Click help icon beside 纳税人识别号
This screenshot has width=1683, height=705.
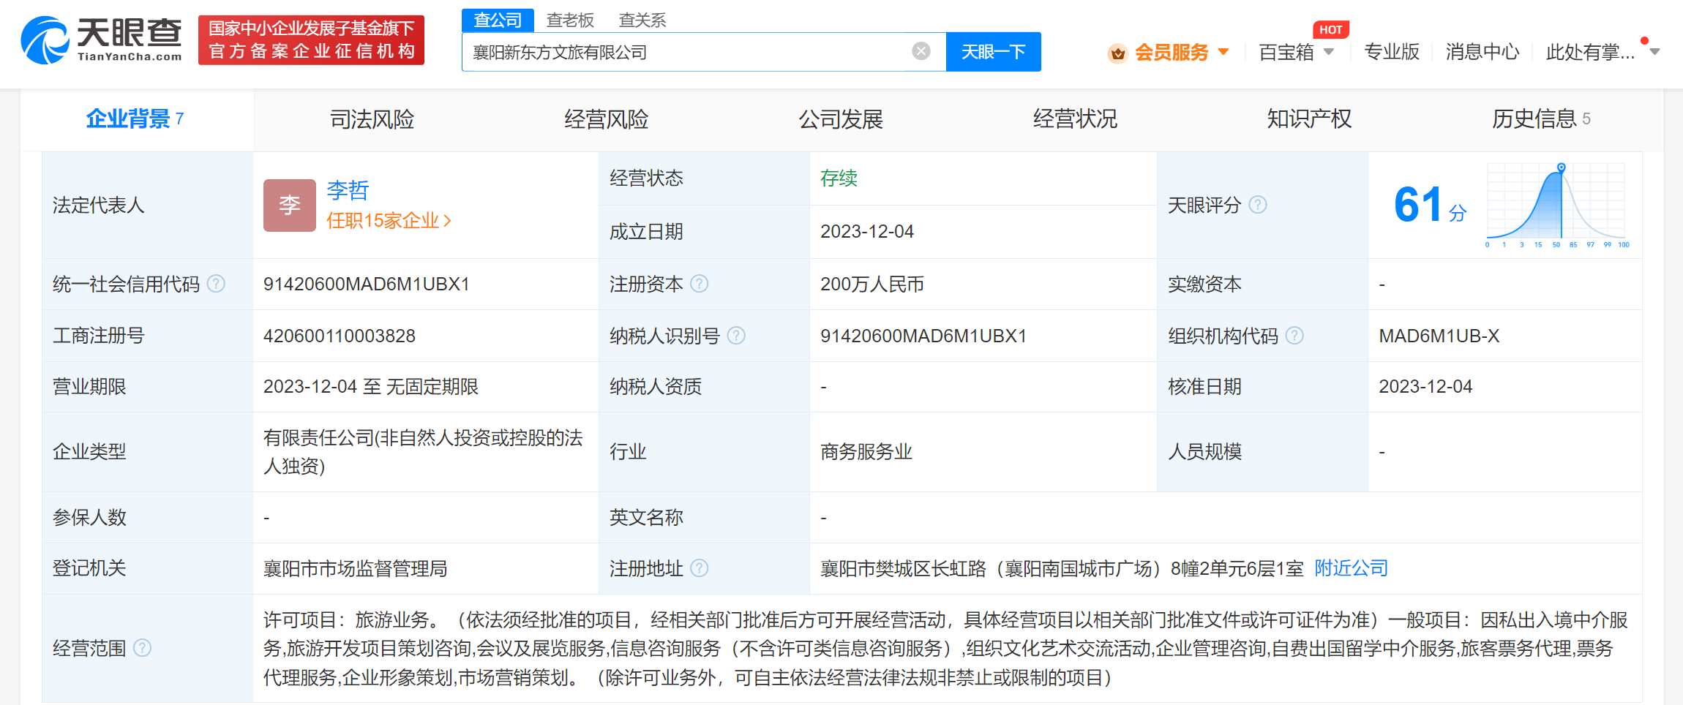[736, 336]
